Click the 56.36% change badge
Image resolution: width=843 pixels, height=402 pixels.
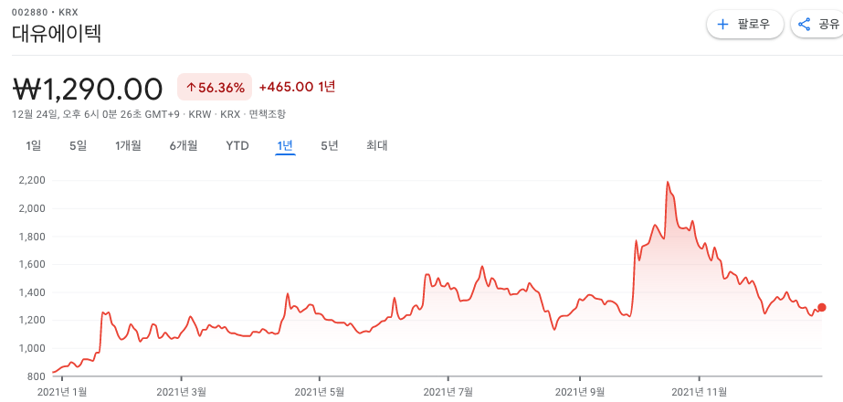[215, 87]
